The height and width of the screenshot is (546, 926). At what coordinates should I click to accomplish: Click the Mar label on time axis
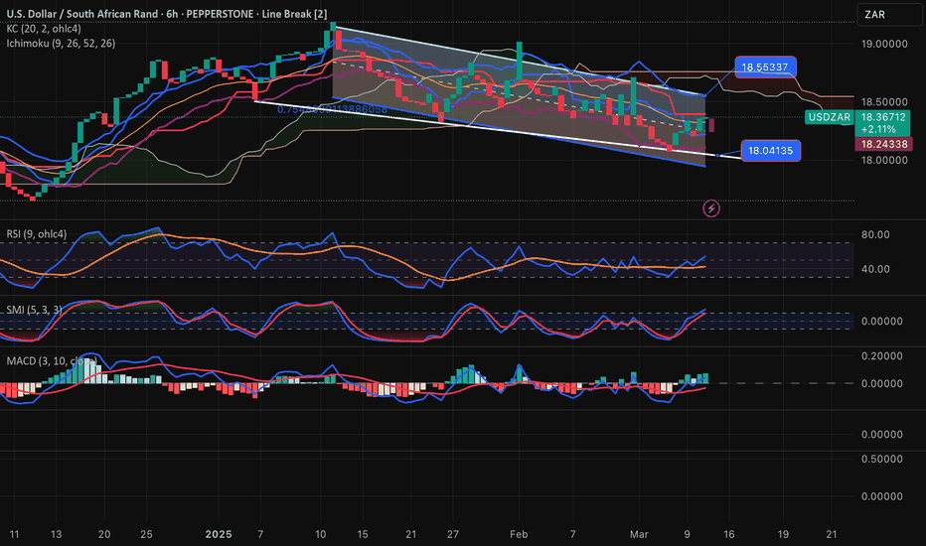click(x=639, y=534)
